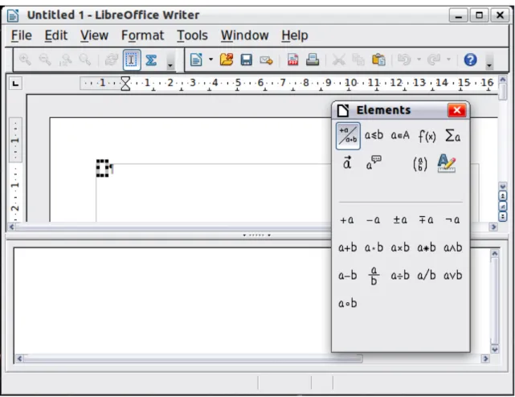Open the Help menu
This screenshot has height=397, width=515.
[x=295, y=35]
